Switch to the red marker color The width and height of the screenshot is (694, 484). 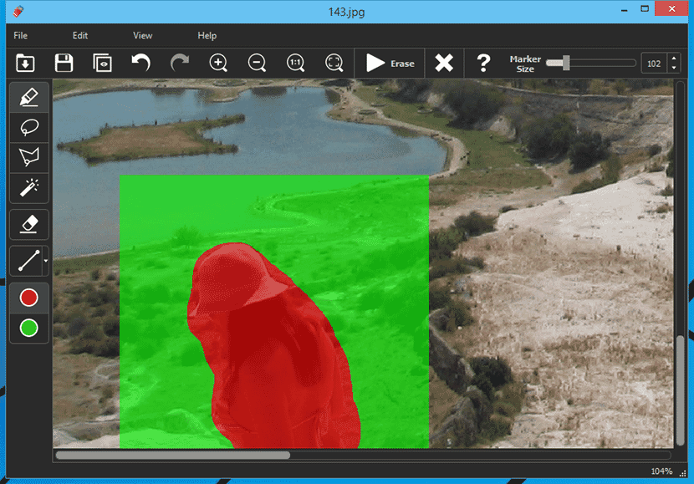[x=29, y=298]
